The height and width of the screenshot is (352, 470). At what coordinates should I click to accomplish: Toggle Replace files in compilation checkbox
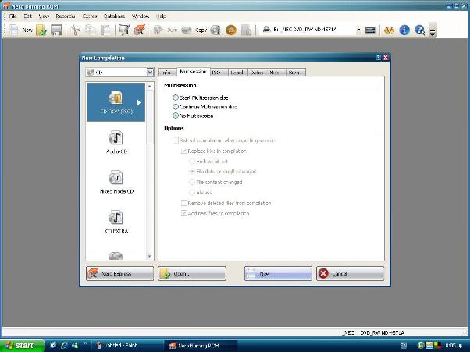[x=184, y=151]
